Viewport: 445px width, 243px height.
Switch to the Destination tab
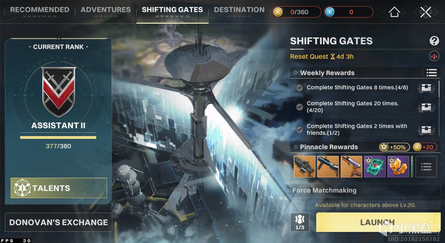(239, 10)
